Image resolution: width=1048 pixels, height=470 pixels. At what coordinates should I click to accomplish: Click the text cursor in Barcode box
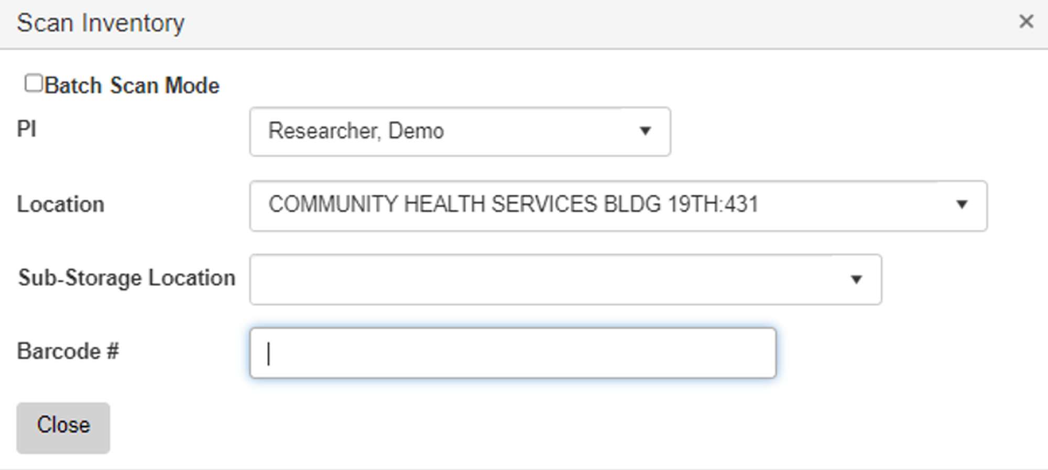pyautogui.click(x=268, y=353)
